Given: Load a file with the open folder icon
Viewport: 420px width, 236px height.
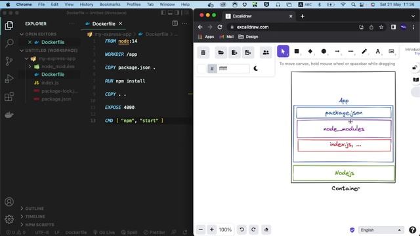Looking at the screenshot, I should click(x=220, y=52).
